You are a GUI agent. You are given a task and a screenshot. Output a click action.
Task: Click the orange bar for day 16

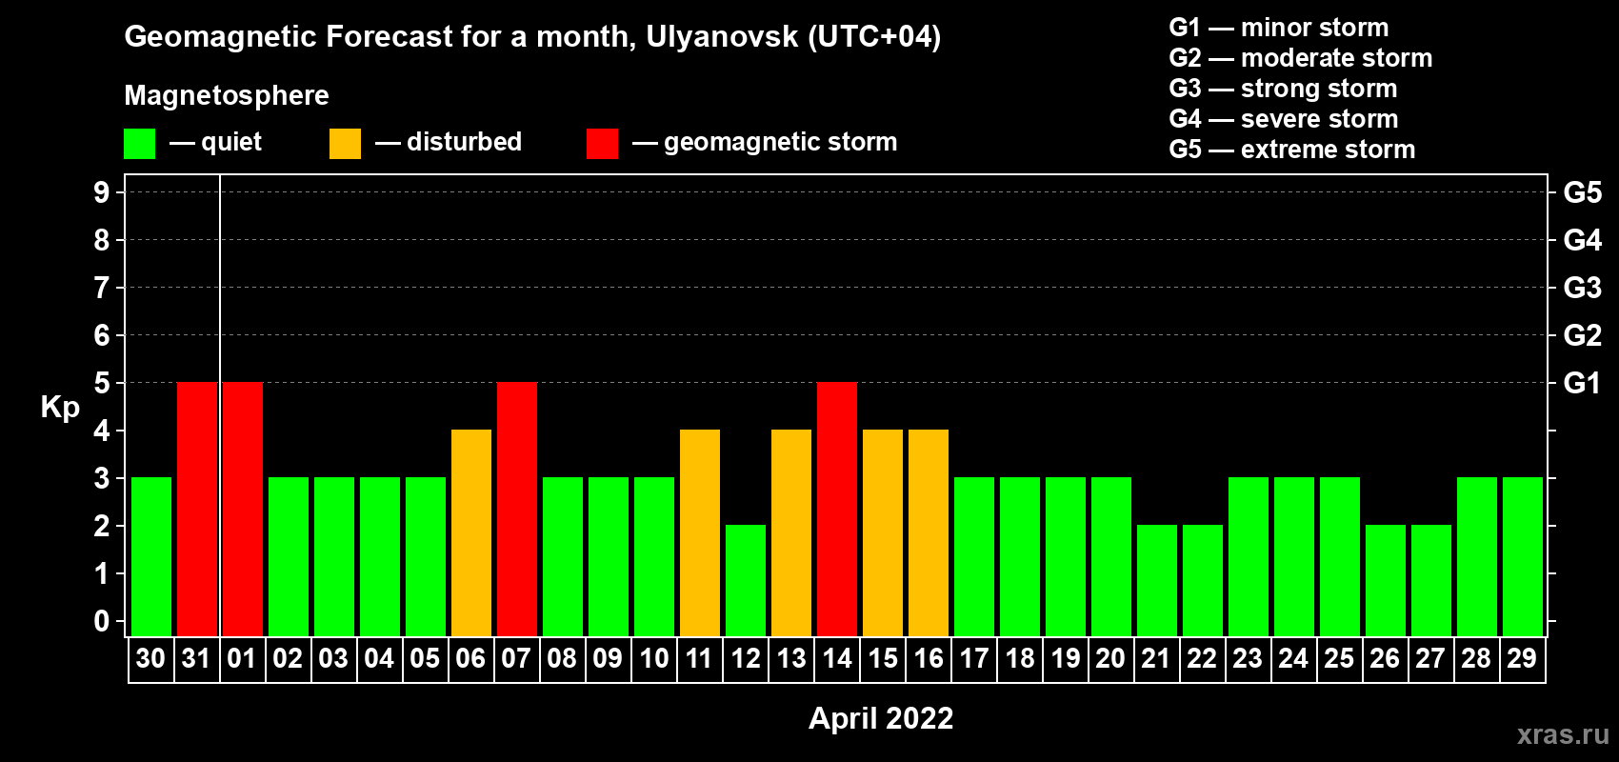click(929, 533)
